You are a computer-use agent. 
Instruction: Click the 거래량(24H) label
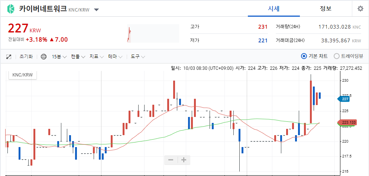pyautogui.click(x=288, y=27)
